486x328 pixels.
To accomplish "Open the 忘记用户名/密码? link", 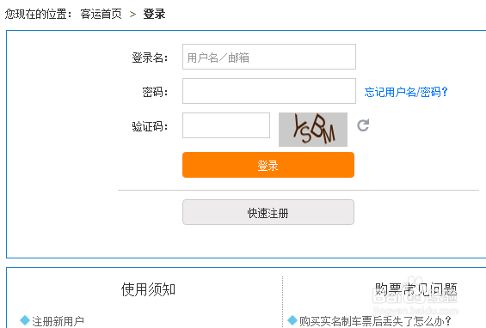I will 406,92.
